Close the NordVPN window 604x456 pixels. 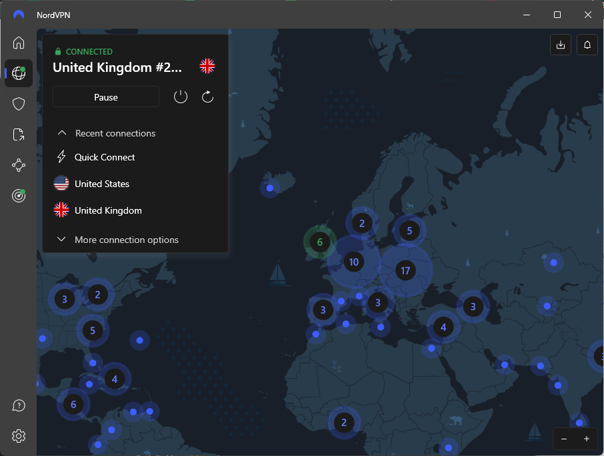click(587, 15)
